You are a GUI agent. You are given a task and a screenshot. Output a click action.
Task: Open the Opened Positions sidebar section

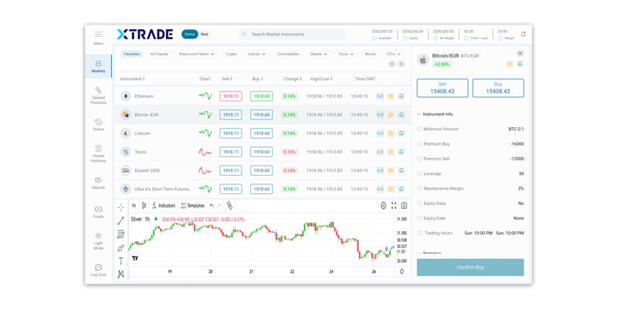click(x=98, y=96)
